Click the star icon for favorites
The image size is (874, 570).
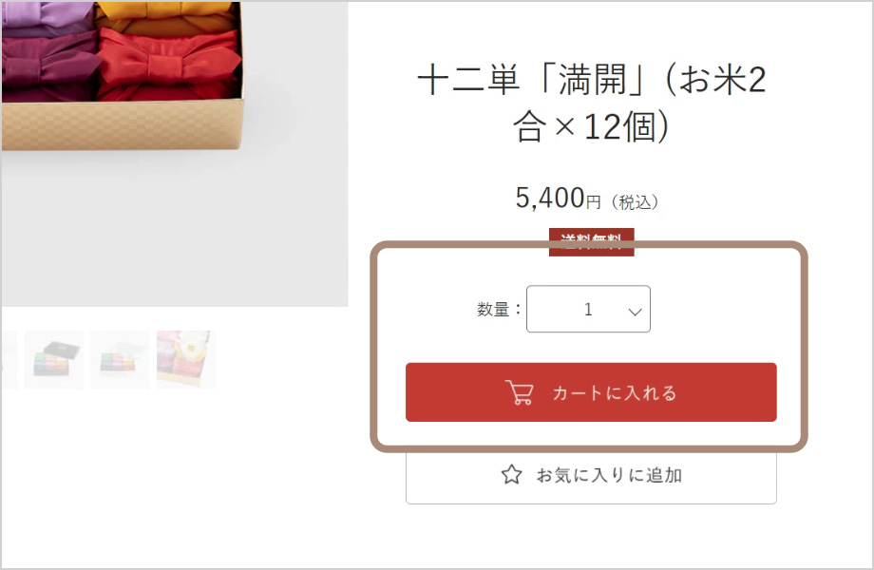coord(512,475)
